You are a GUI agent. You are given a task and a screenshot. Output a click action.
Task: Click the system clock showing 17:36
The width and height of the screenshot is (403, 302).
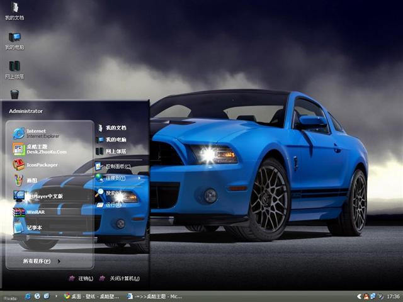pyautogui.click(x=393, y=296)
